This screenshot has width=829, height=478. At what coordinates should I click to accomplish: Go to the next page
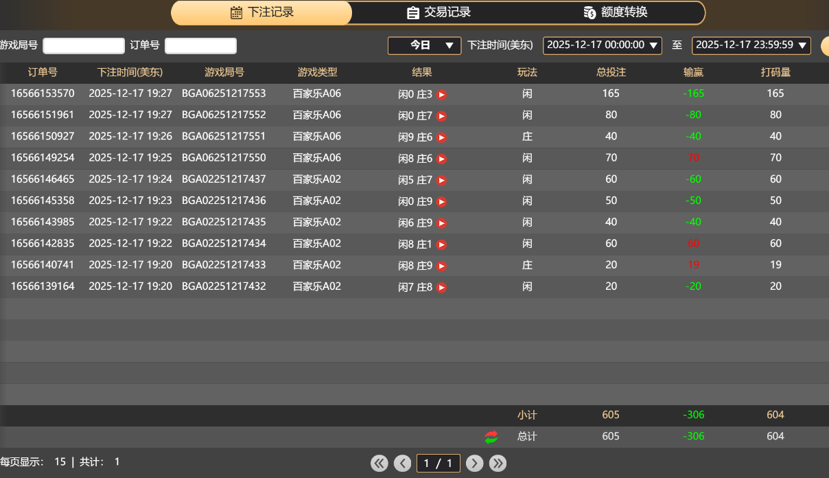474,464
